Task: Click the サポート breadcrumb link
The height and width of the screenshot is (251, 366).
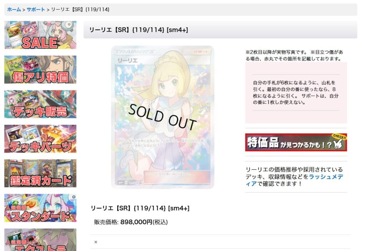Action: click(x=36, y=10)
